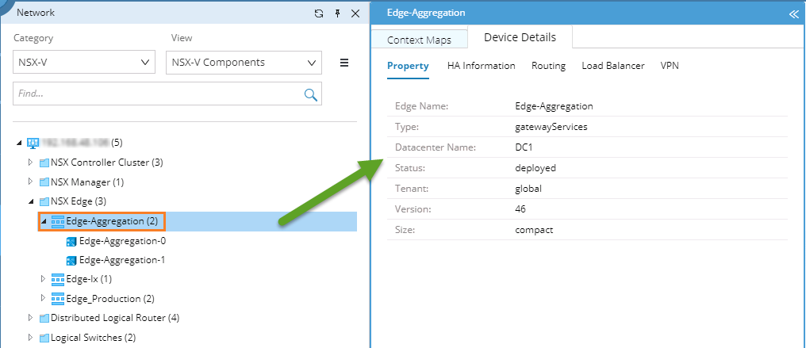The height and width of the screenshot is (348, 806).
Task: Open the Category NSX-V dropdown
Action: click(x=84, y=63)
